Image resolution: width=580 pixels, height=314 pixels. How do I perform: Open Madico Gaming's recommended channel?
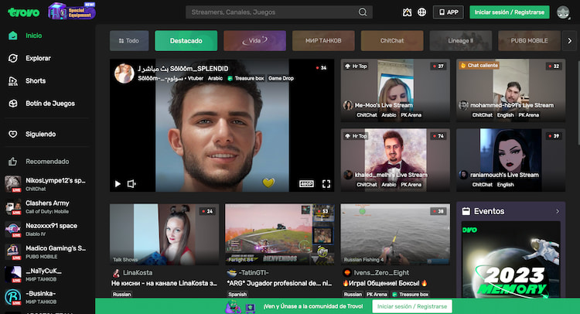click(47, 252)
